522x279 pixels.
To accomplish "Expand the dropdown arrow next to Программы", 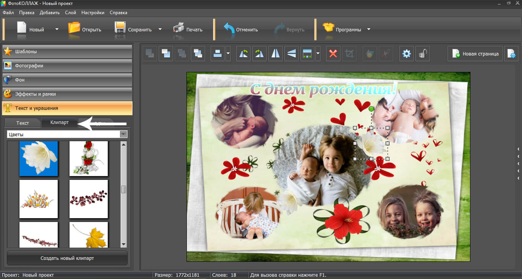I will [369, 29].
